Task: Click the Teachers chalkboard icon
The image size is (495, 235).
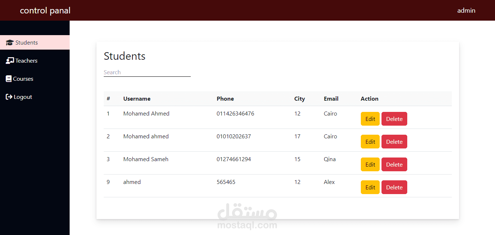Action: coord(10,61)
